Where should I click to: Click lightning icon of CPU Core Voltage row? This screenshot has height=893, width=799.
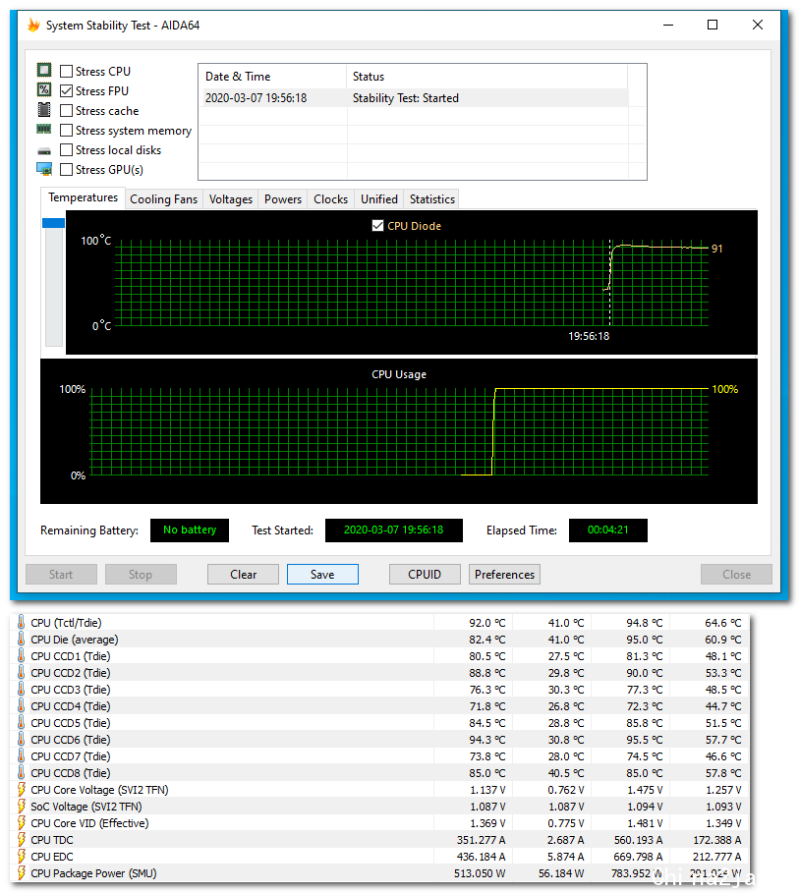21,789
